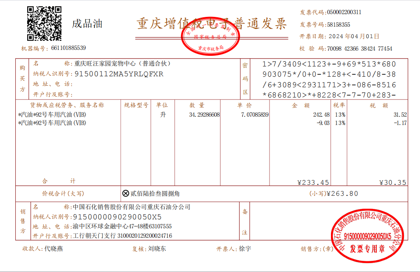Click the issue date 2024年04月01日
This screenshot has width=420, height=272.
point(354,36)
